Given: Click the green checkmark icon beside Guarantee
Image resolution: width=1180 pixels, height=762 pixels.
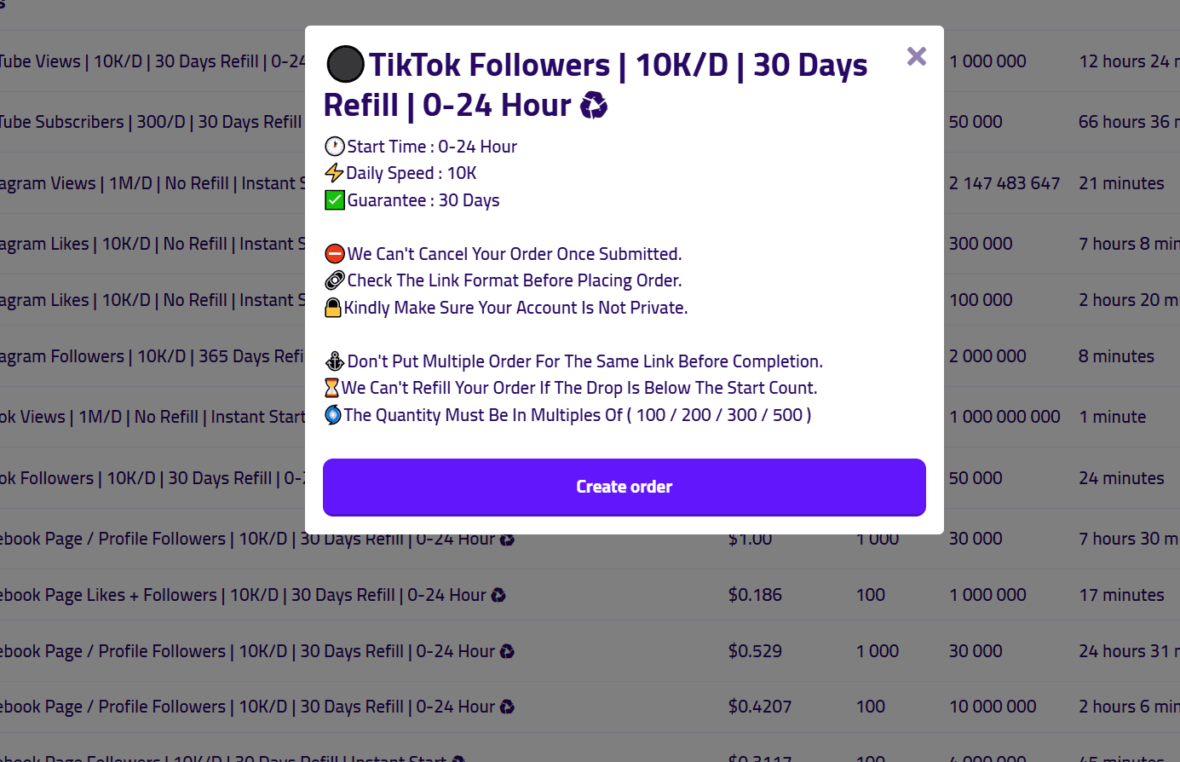Looking at the screenshot, I should tap(335, 200).
